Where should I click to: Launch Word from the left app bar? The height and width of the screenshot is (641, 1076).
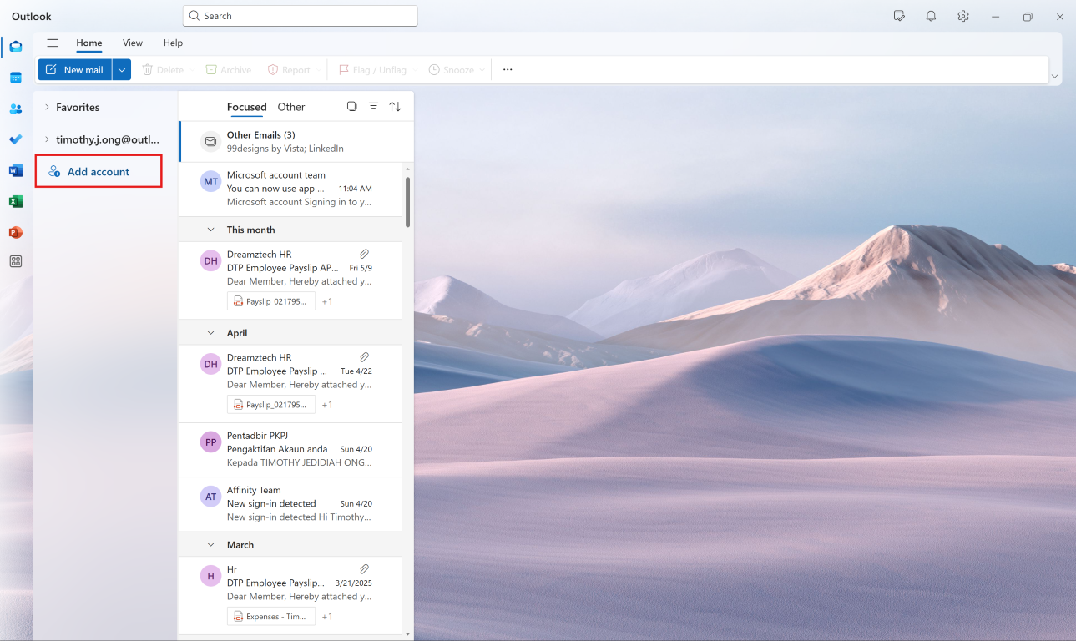[x=16, y=170]
